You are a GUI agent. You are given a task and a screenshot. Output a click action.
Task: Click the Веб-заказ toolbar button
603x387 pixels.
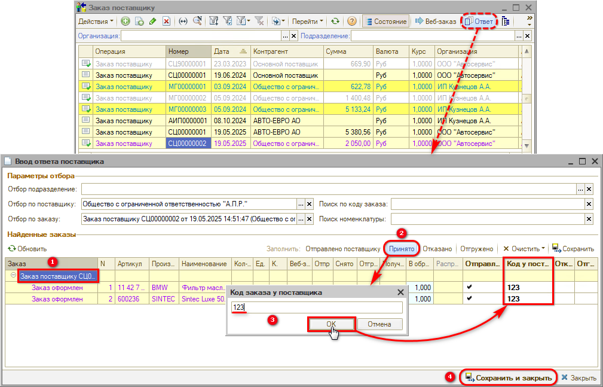tap(435, 22)
